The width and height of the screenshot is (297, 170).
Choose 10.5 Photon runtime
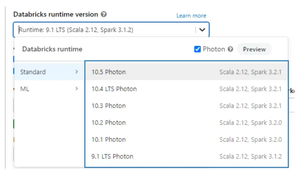click(109, 72)
